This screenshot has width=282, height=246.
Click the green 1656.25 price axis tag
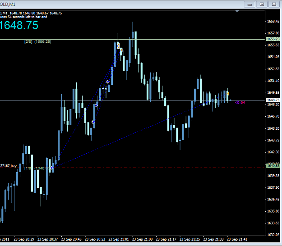point(273,39)
